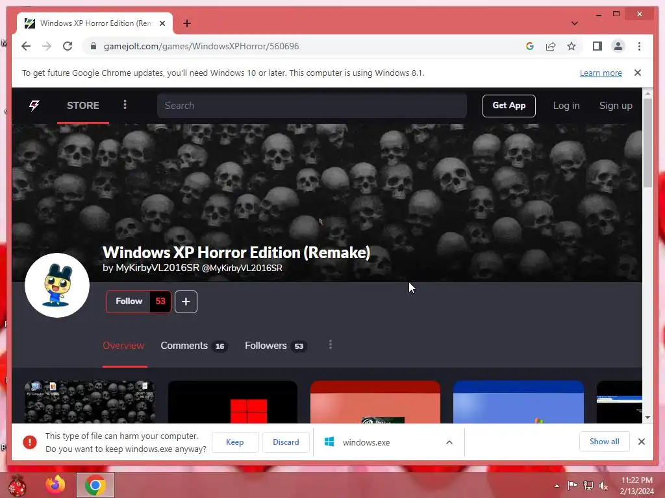Click the padlock site info icon

[94, 46]
